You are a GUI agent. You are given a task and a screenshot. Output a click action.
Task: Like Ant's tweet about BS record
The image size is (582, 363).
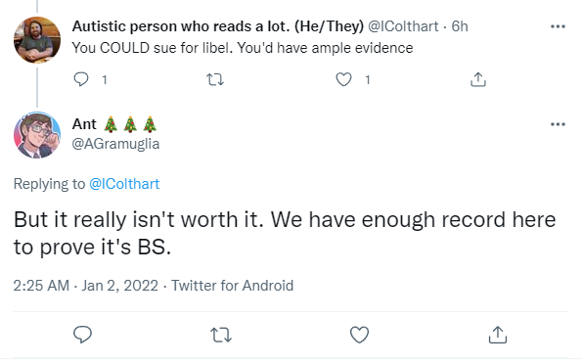pyautogui.click(x=359, y=335)
